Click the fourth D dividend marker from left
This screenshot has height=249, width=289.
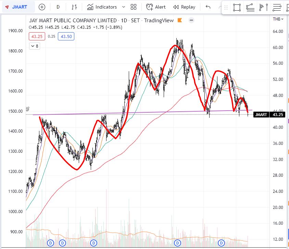tap(177, 243)
